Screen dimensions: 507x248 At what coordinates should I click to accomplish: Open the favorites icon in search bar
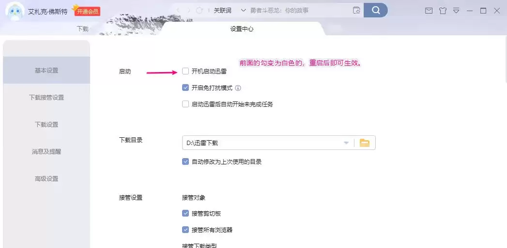[356, 10]
